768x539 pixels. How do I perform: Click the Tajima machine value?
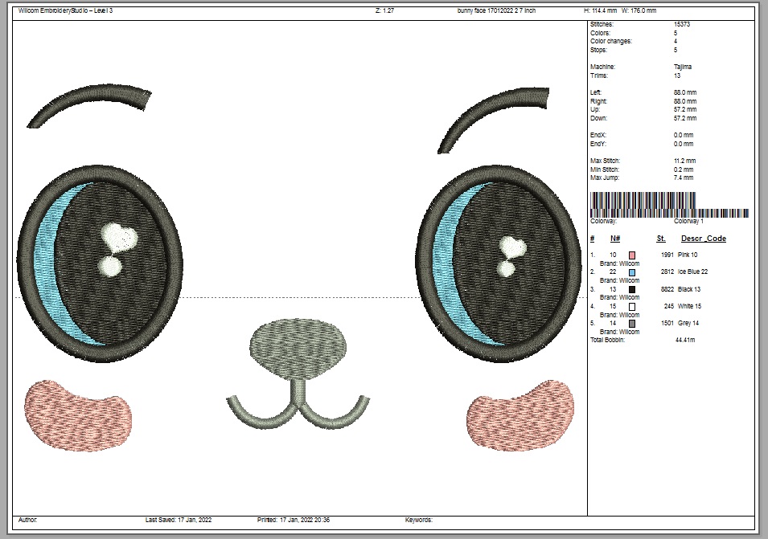pos(682,67)
